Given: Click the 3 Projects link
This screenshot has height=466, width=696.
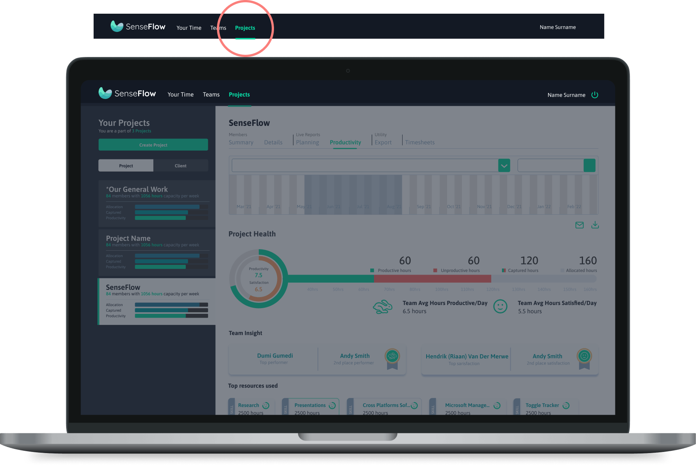Looking at the screenshot, I should pyautogui.click(x=142, y=131).
